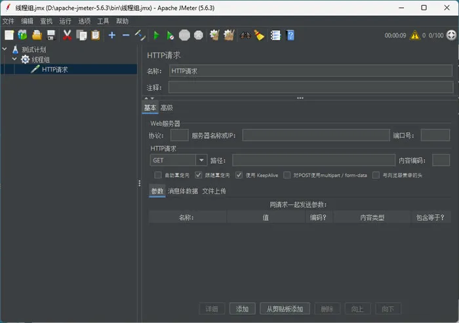Click the small collapse arrows above 基本 tab

coord(150,98)
